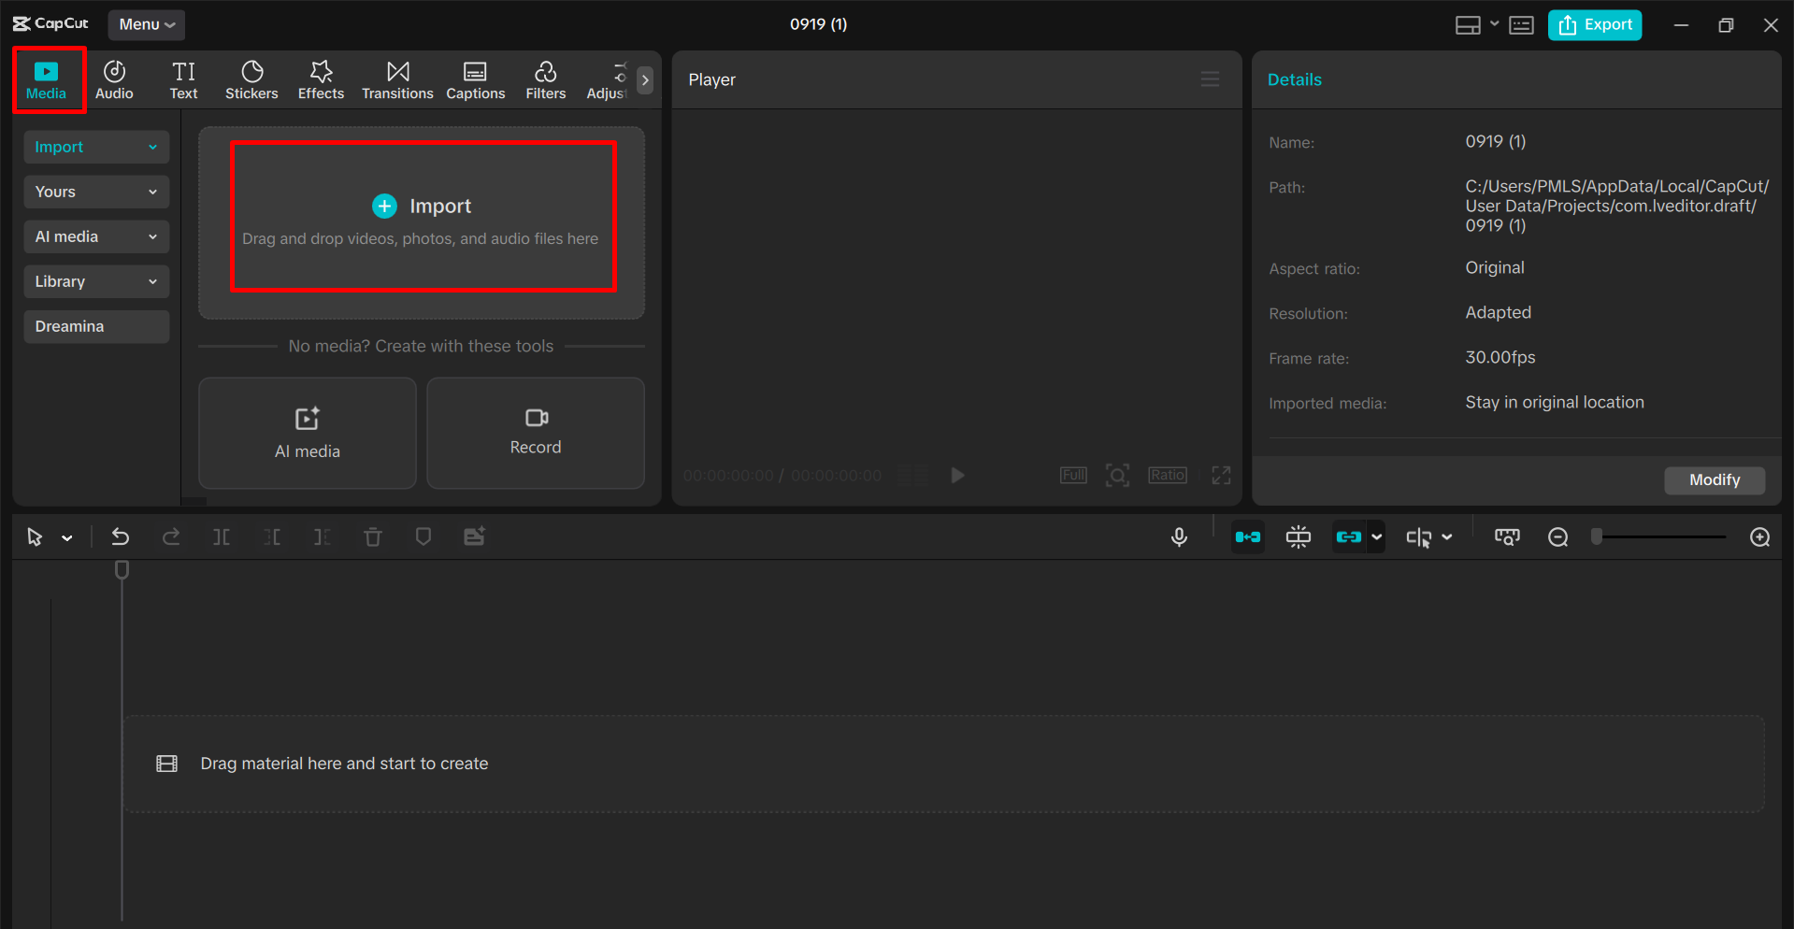This screenshot has height=929, width=1794.
Task: Switch to the Audio tab
Action: pos(114,79)
